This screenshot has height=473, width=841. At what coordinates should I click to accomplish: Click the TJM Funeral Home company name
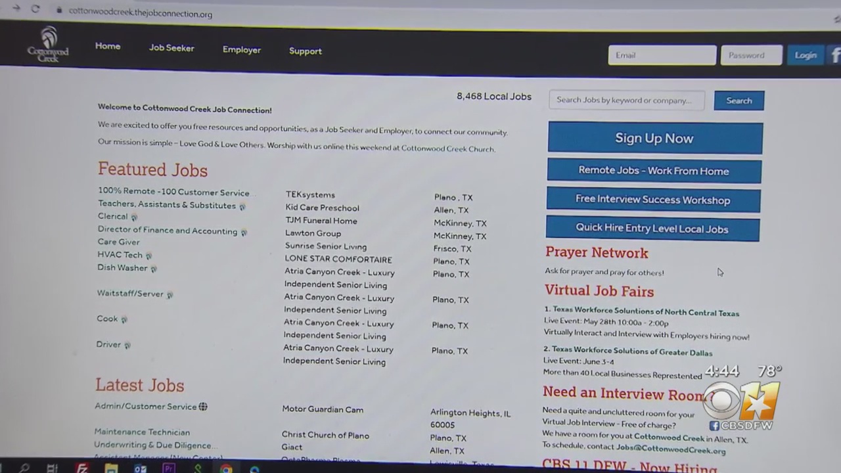(x=321, y=221)
